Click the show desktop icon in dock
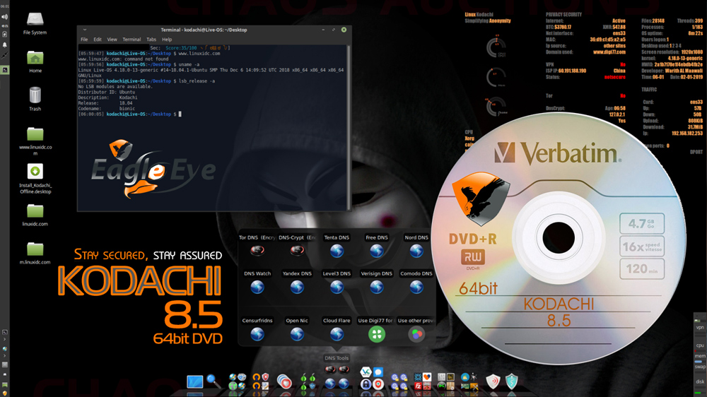 (195, 381)
